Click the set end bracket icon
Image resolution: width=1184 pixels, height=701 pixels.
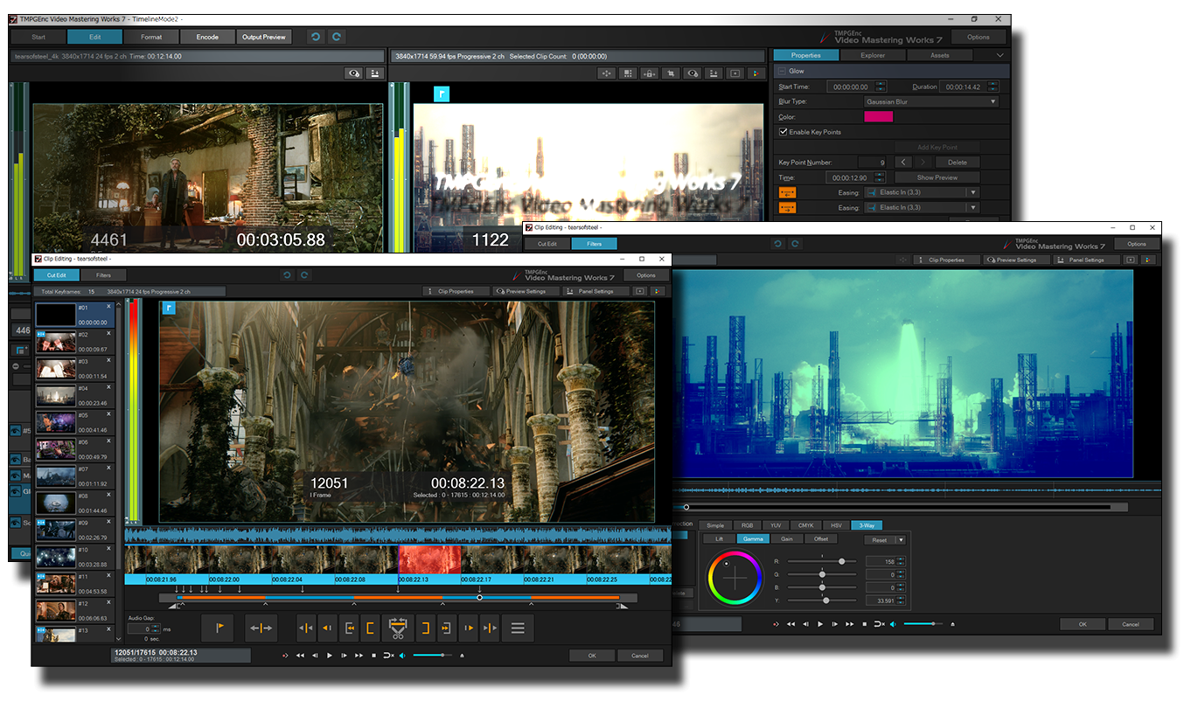[425, 628]
